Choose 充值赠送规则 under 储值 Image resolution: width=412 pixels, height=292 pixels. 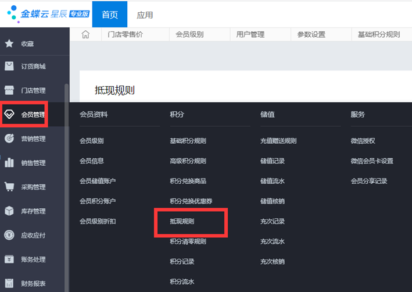click(x=278, y=141)
